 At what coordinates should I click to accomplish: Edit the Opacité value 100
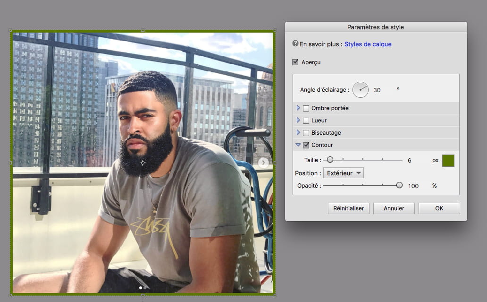[413, 186]
